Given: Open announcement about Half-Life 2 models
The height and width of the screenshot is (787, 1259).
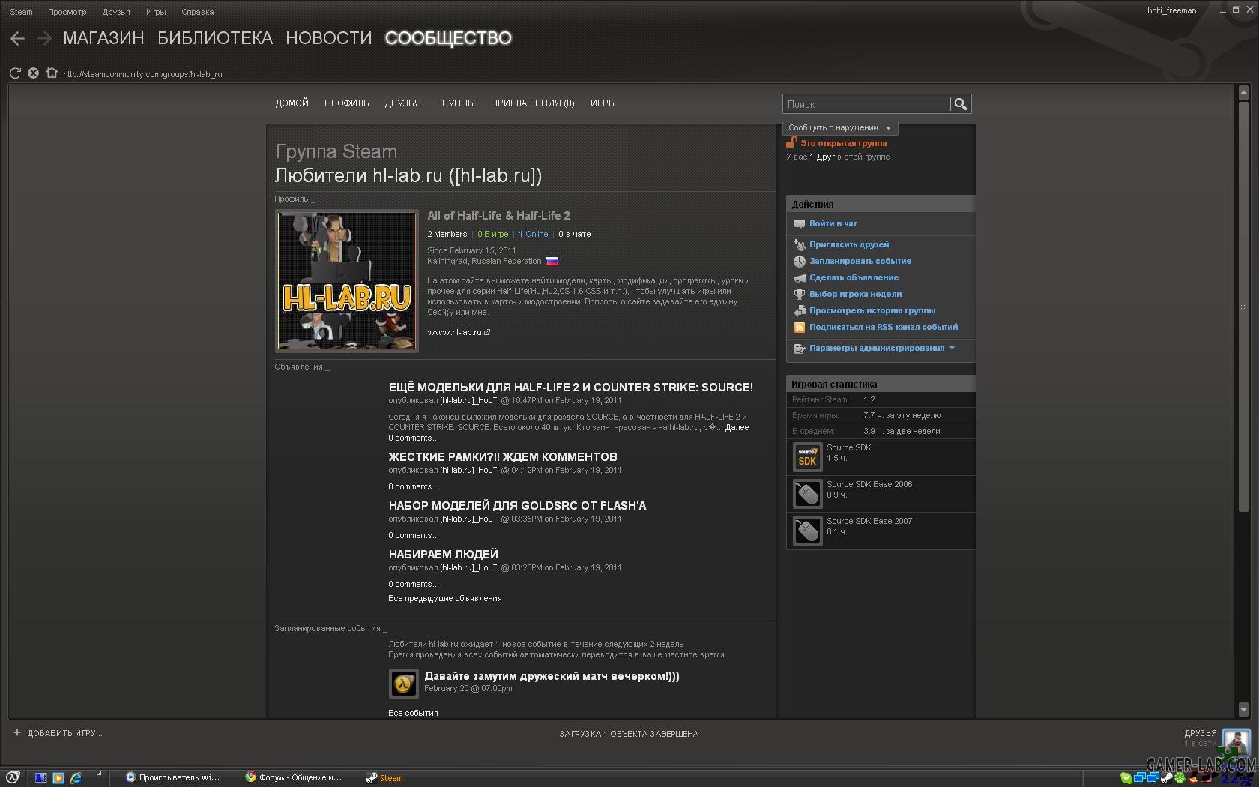Looking at the screenshot, I should coord(571,388).
